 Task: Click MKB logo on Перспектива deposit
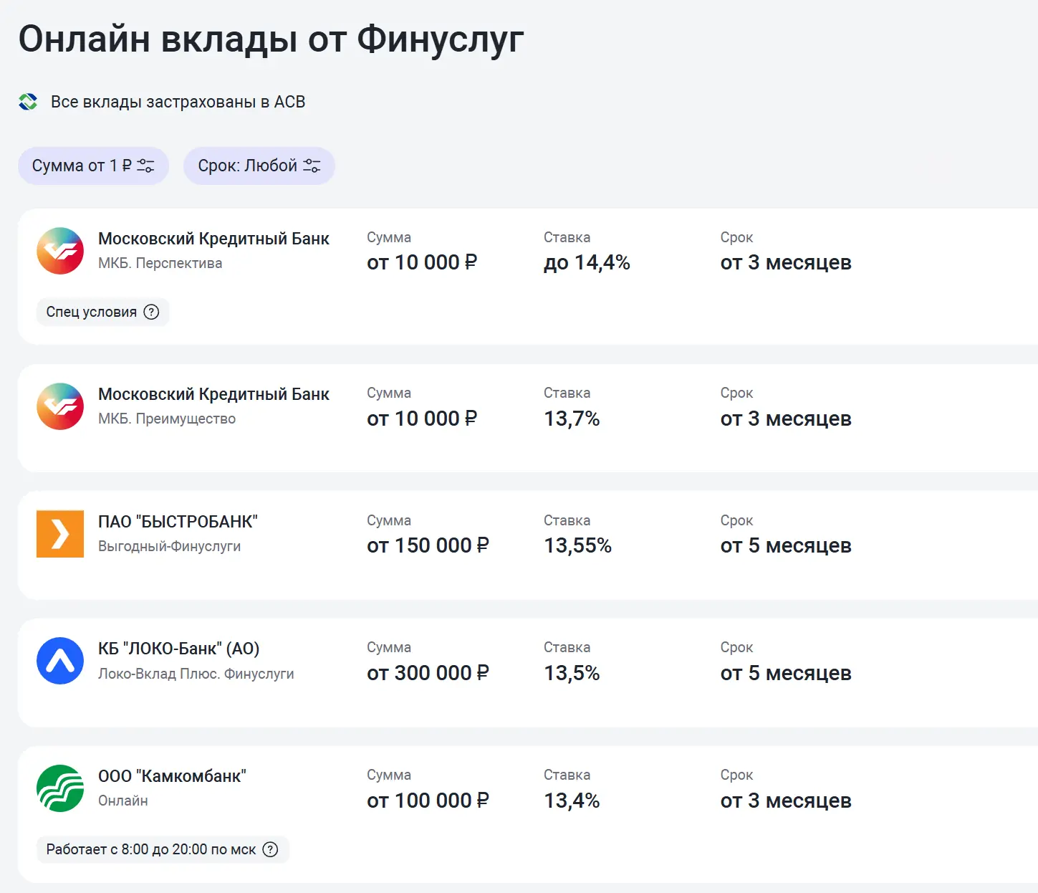point(60,251)
